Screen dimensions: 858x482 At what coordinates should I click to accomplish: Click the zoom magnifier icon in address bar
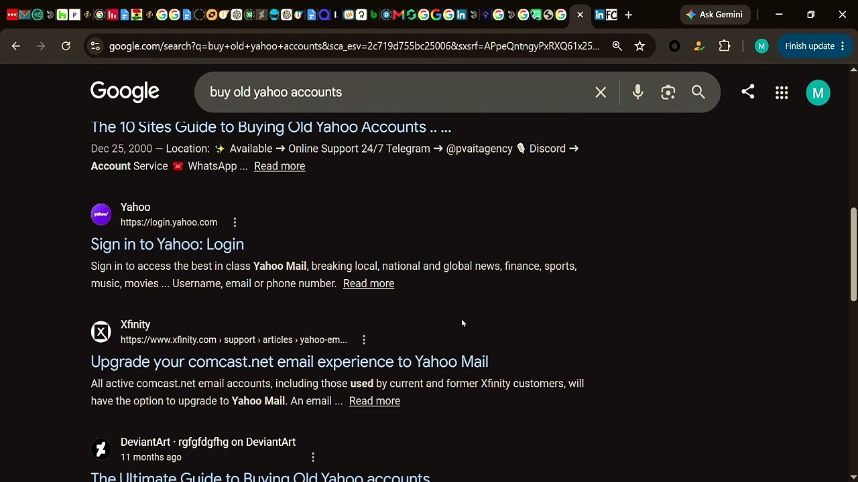pyautogui.click(x=617, y=46)
